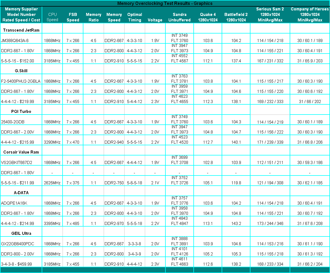Screen dimensions: 330x273
Task: Click the "5-6-5-18" optimal timing cell
Action: coord(135,183)
